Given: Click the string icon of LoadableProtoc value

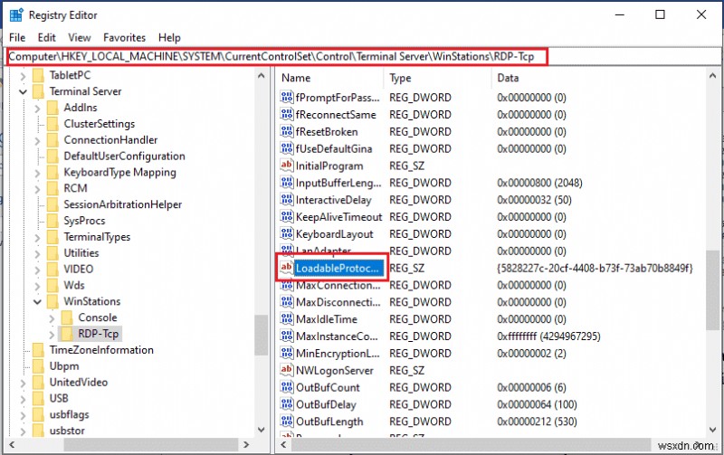Looking at the screenshot, I should click(x=287, y=268).
